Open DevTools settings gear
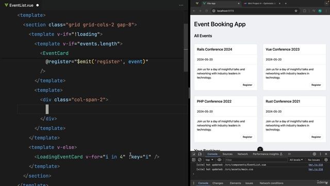The width and height of the screenshot is (330, 186). click(314, 154)
